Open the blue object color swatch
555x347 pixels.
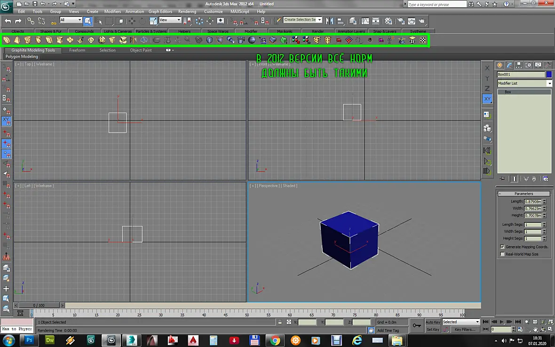click(548, 74)
